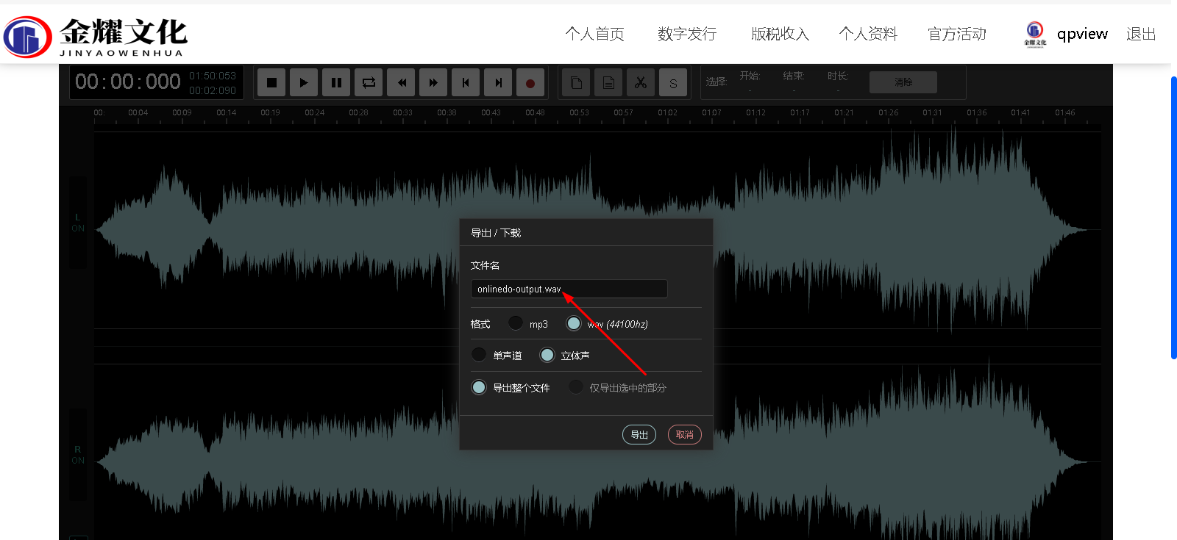Click the file name input field
The width and height of the screenshot is (1177, 540).
pyautogui.click(x=569, y=289)
